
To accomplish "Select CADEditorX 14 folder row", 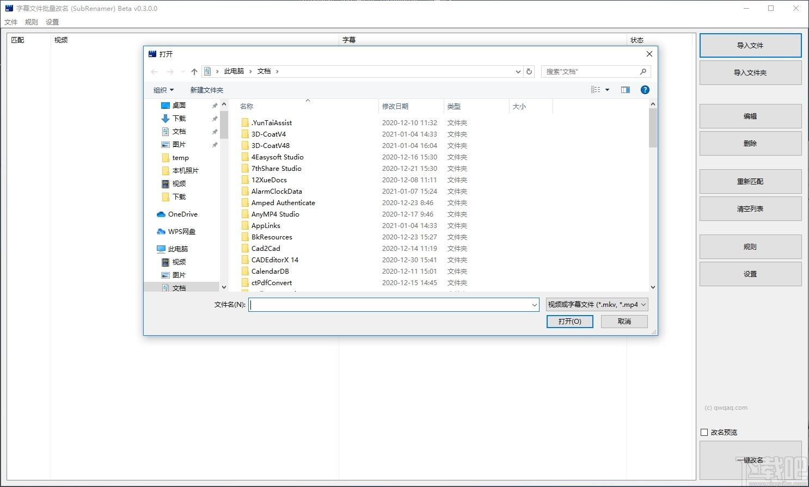I will click(x=354, y=260).
